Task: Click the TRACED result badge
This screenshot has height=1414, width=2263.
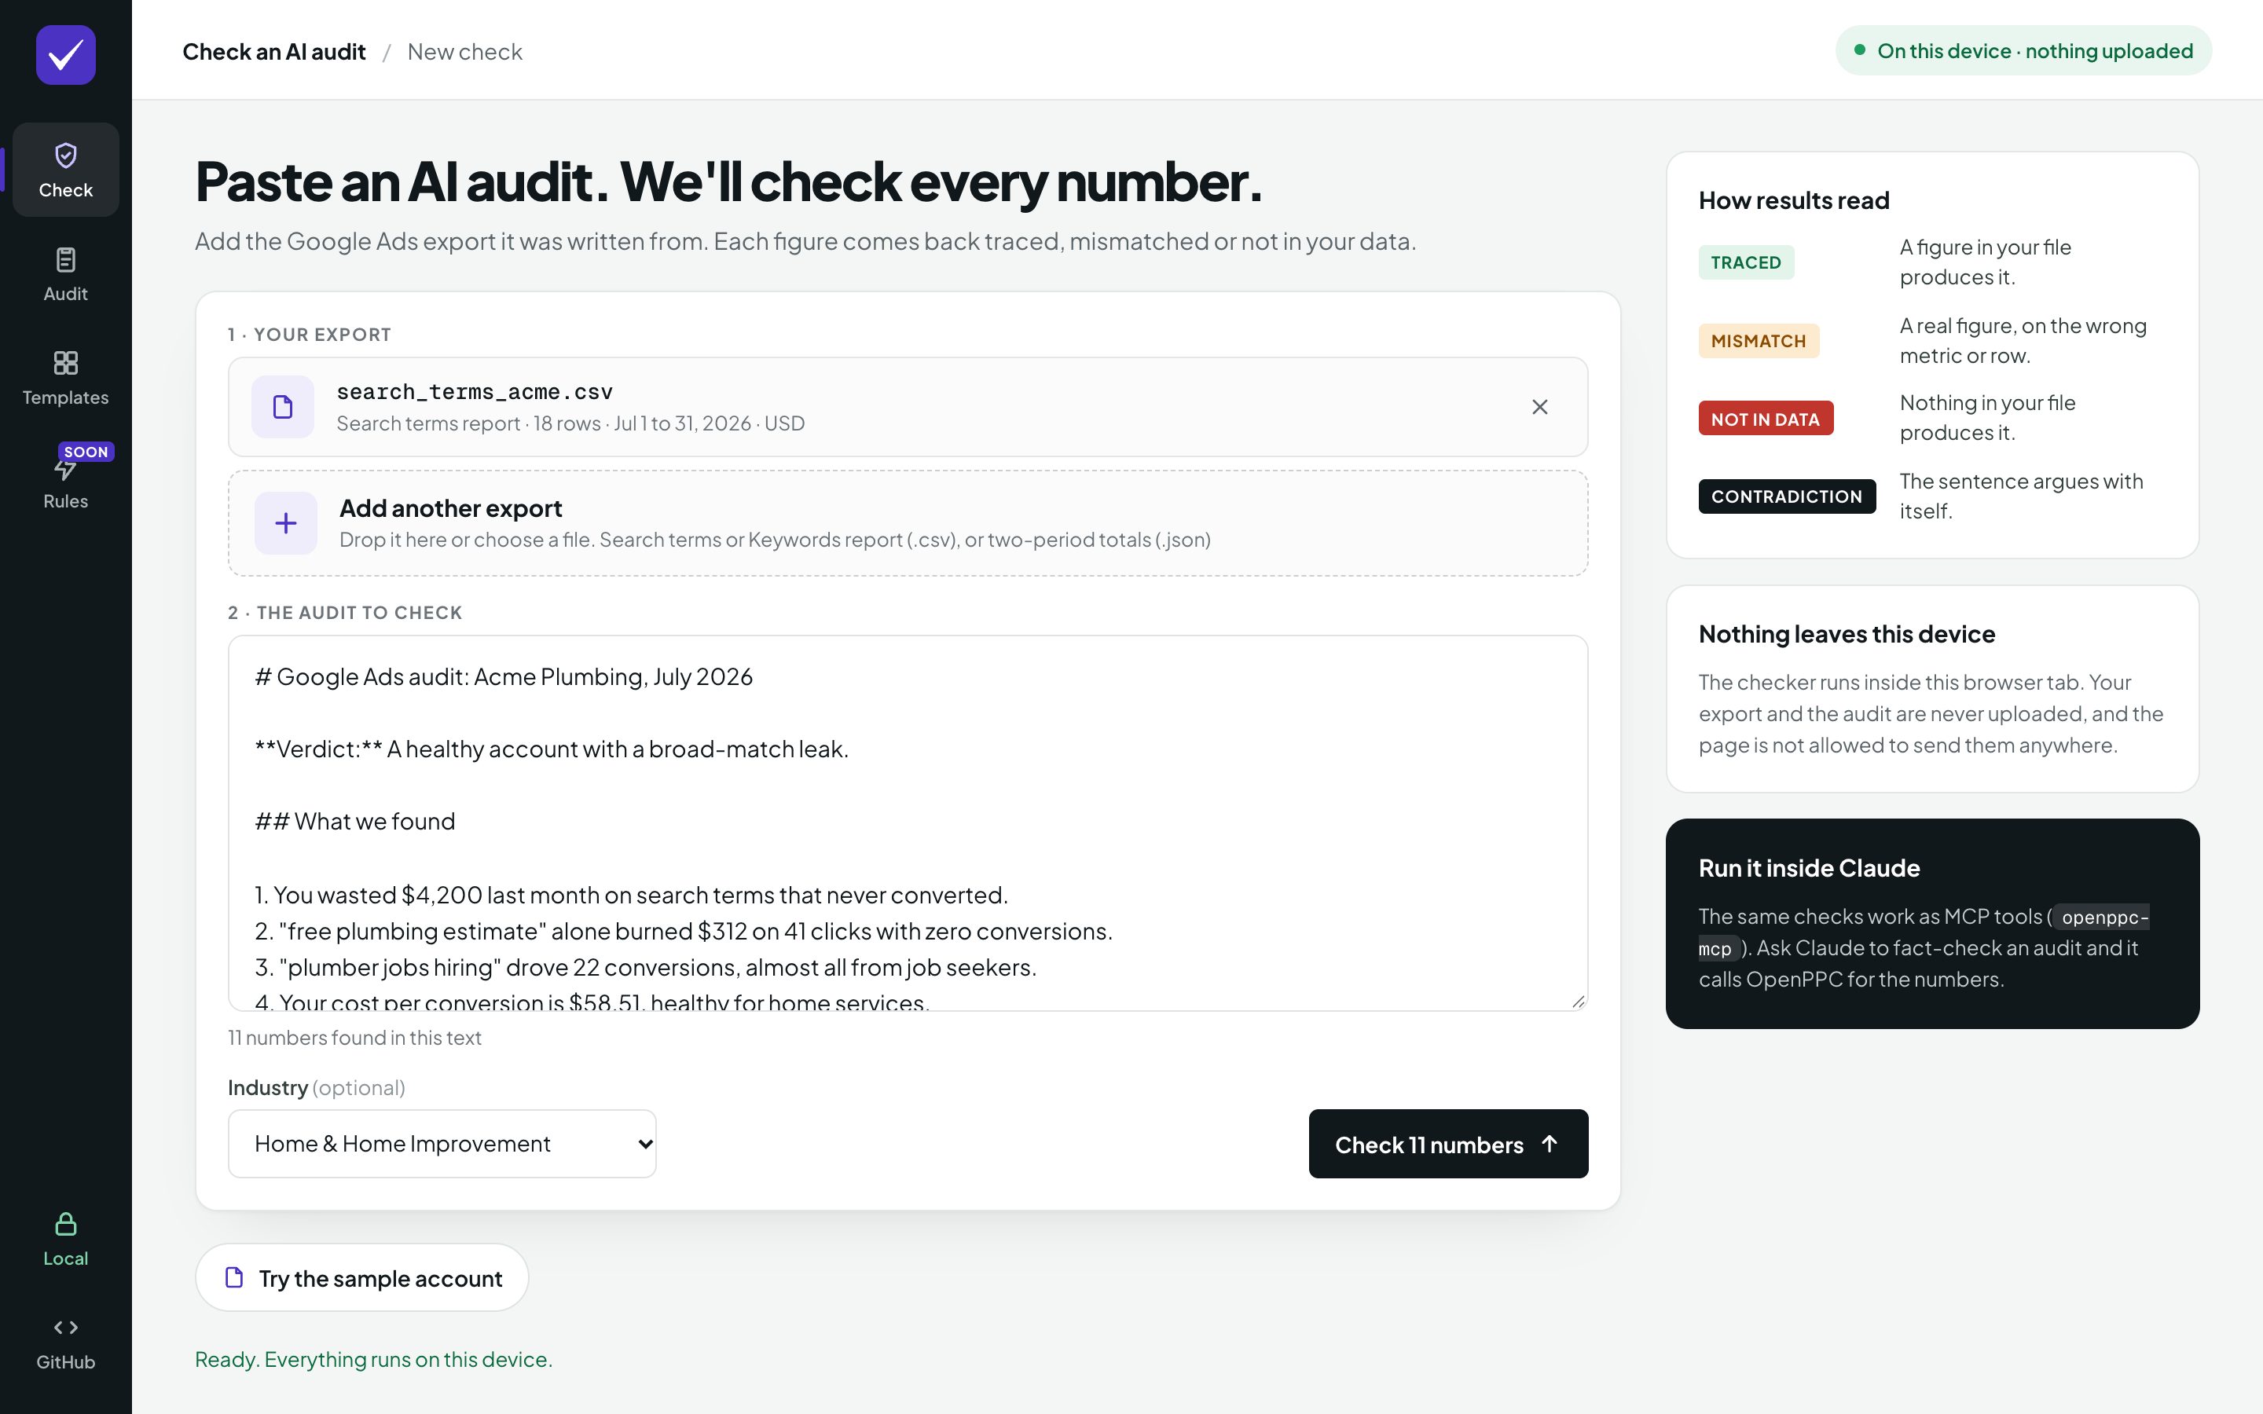Action: click(1746, 263)
